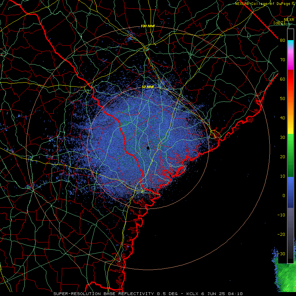Viewport: 296px width, 296px height.
Task: Click the 50 NMI range ring label
Action: point(148,87)
